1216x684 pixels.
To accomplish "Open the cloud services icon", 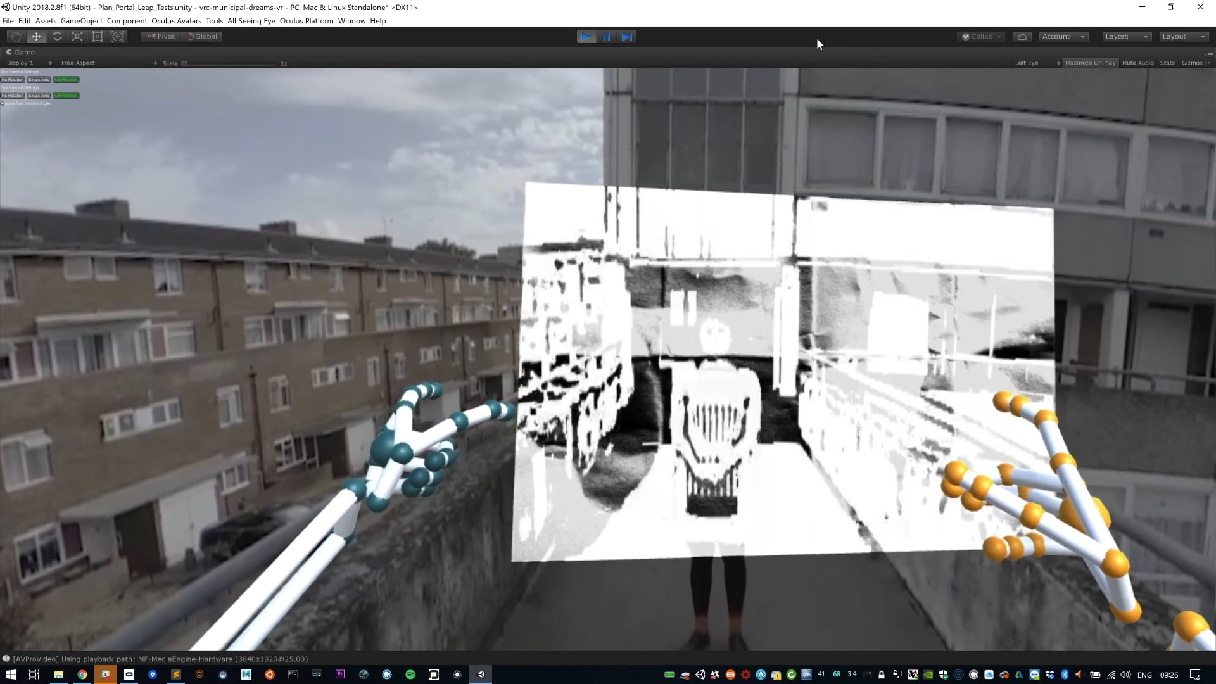I will (x=1022, y=37).
